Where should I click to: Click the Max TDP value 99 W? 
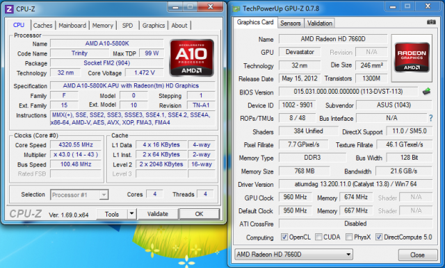click(x=152, y=53)
